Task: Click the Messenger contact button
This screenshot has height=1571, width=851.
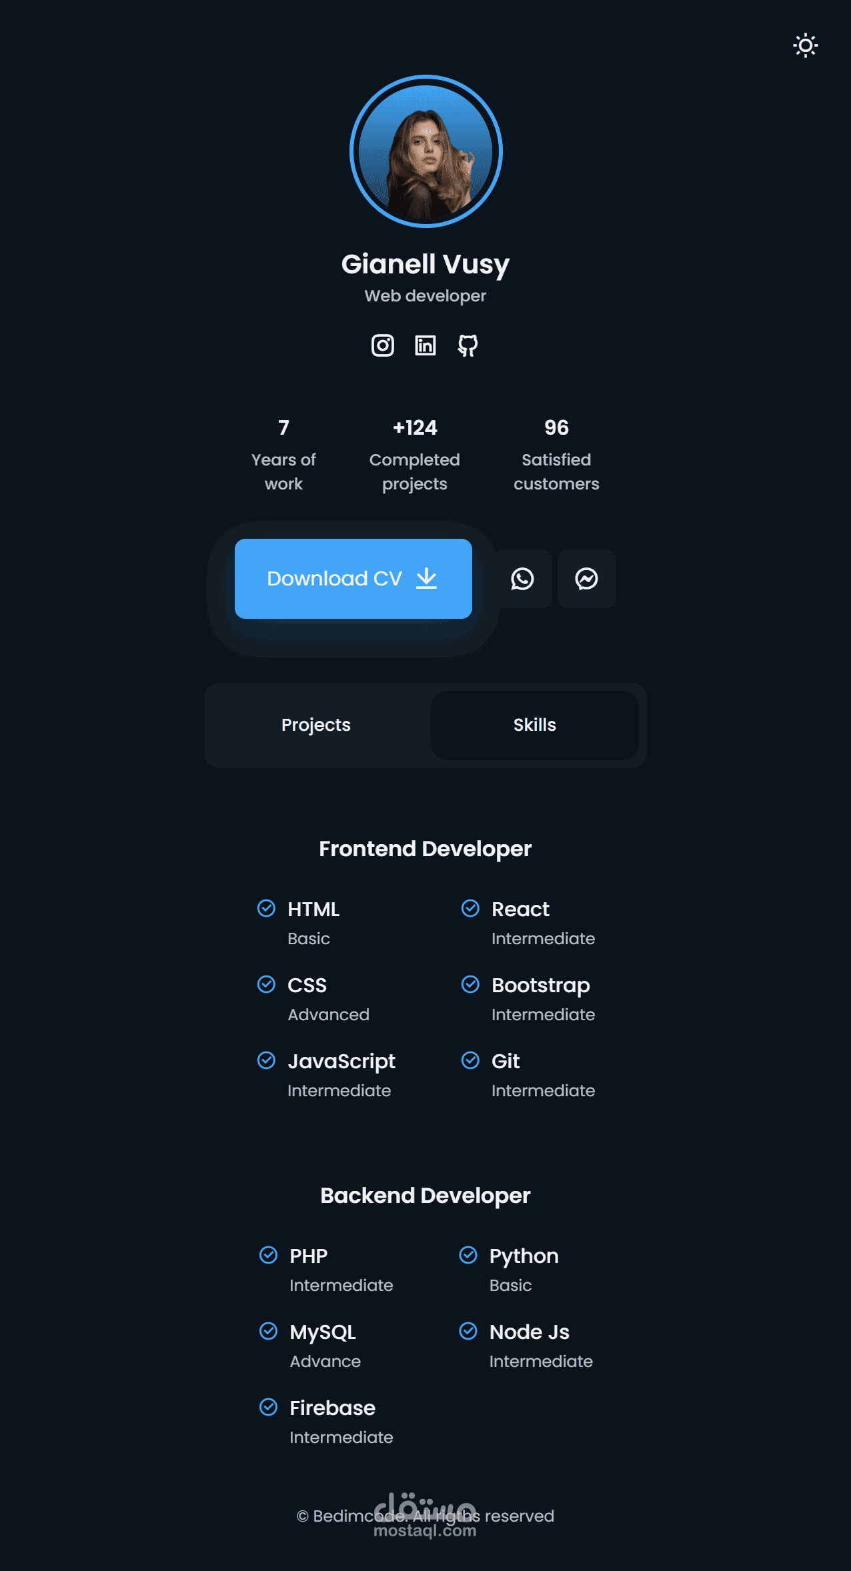Action: (586, 579)
